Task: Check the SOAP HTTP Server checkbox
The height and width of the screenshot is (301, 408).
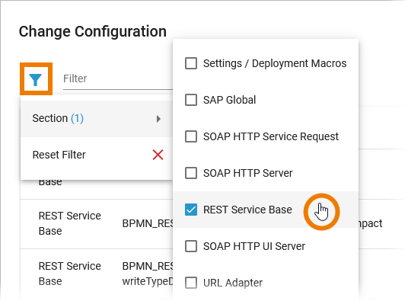Action: click(x=191, y=173)
